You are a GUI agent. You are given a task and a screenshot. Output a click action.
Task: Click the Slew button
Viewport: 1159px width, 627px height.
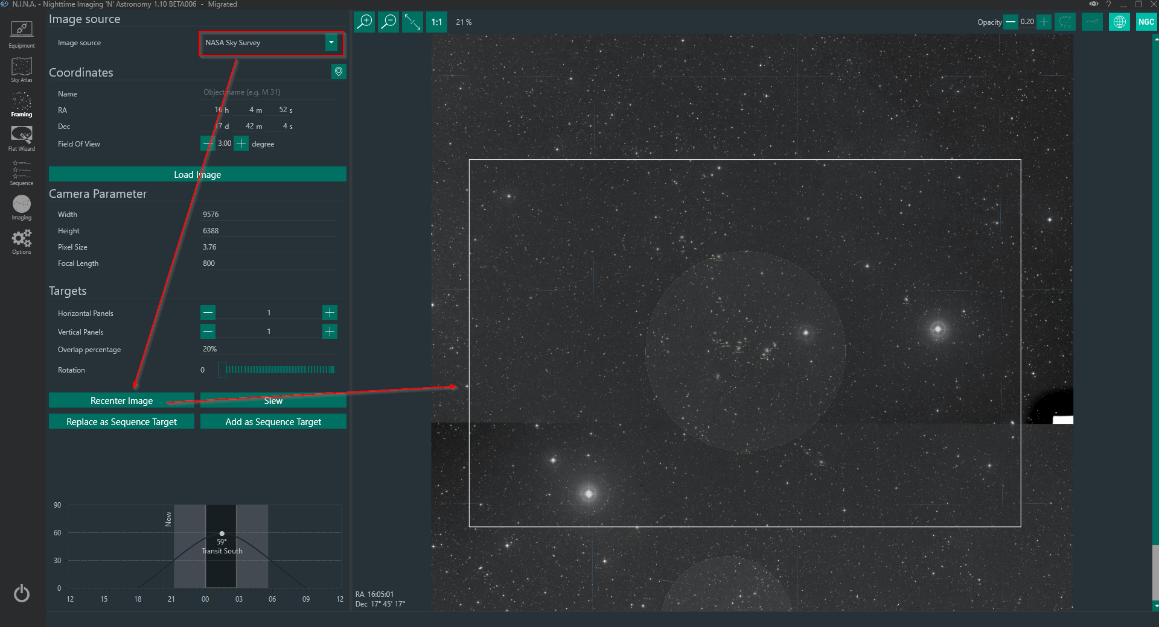pyautogui.click(x=273, y=400)
